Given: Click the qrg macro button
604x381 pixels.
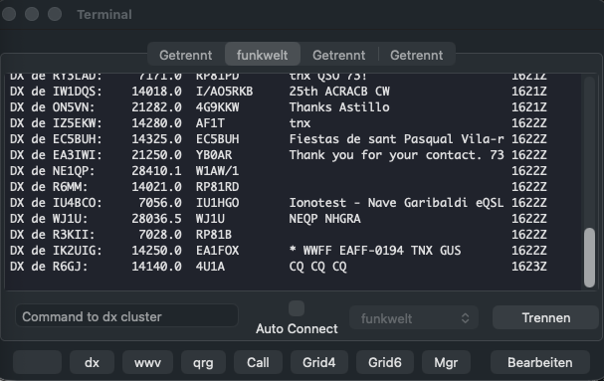Looking at the screenshot, I should tap(203, 362).
